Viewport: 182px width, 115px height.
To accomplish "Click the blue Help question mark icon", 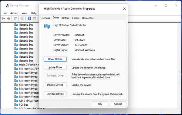I will [x=29, y=18].
